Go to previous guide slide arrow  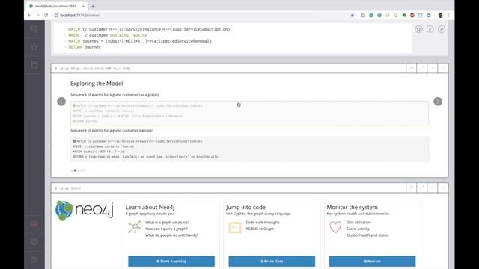(61, 102)
